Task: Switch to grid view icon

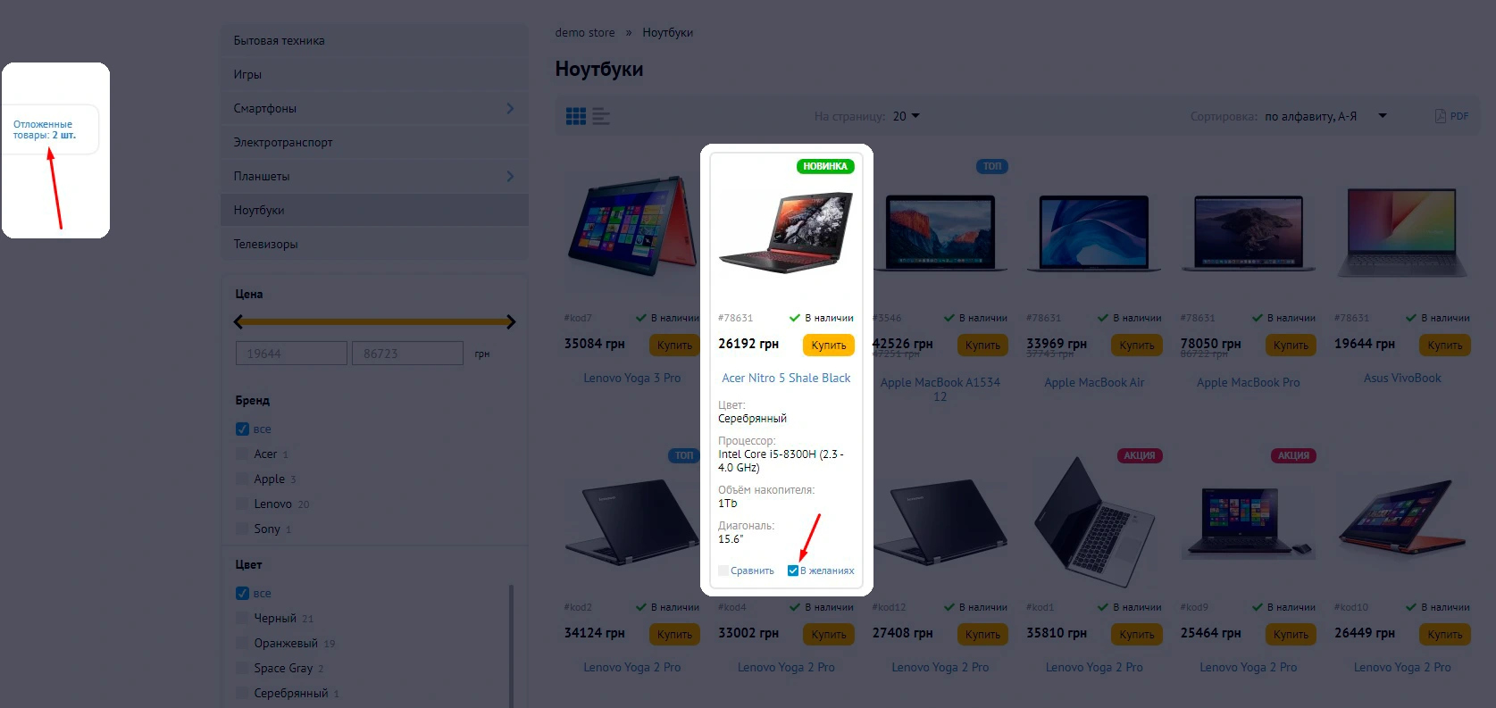Action: point(576,116)
